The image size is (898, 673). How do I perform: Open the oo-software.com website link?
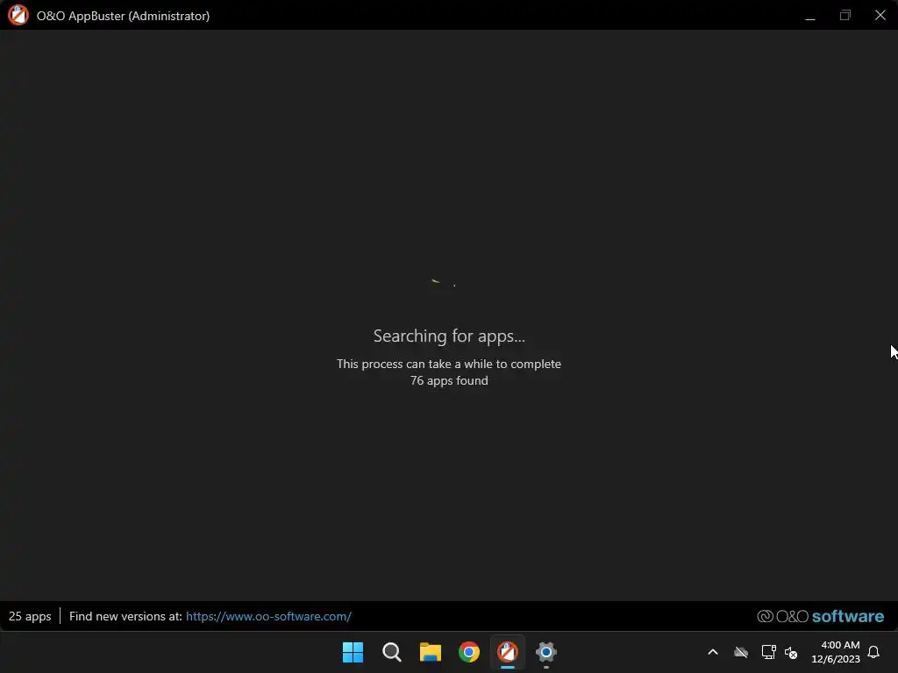pyautogui.click(x=268, y=616)
